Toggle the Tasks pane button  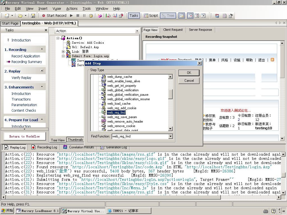pyautogui.click(x=133, y=16)
